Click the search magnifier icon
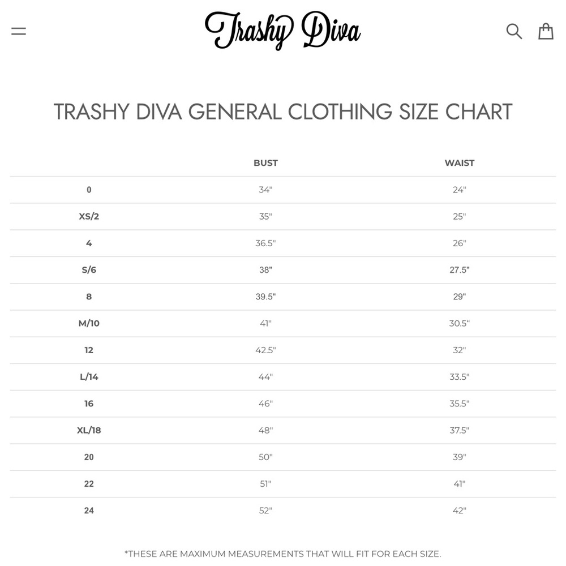Viewport: 566px width, 566px height. (x=514, y=31)
